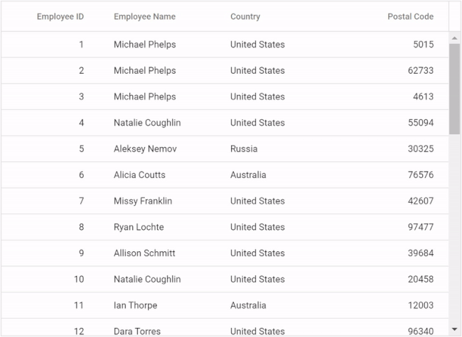Screen dimensions: 462x337
Task: Select the Alicia Coutts name cell
Action: tap(139, 175)
